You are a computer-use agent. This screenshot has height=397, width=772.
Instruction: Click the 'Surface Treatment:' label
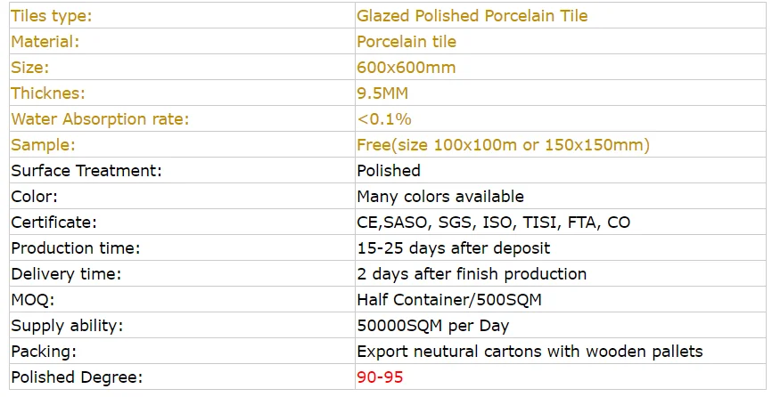coord(86,171)
